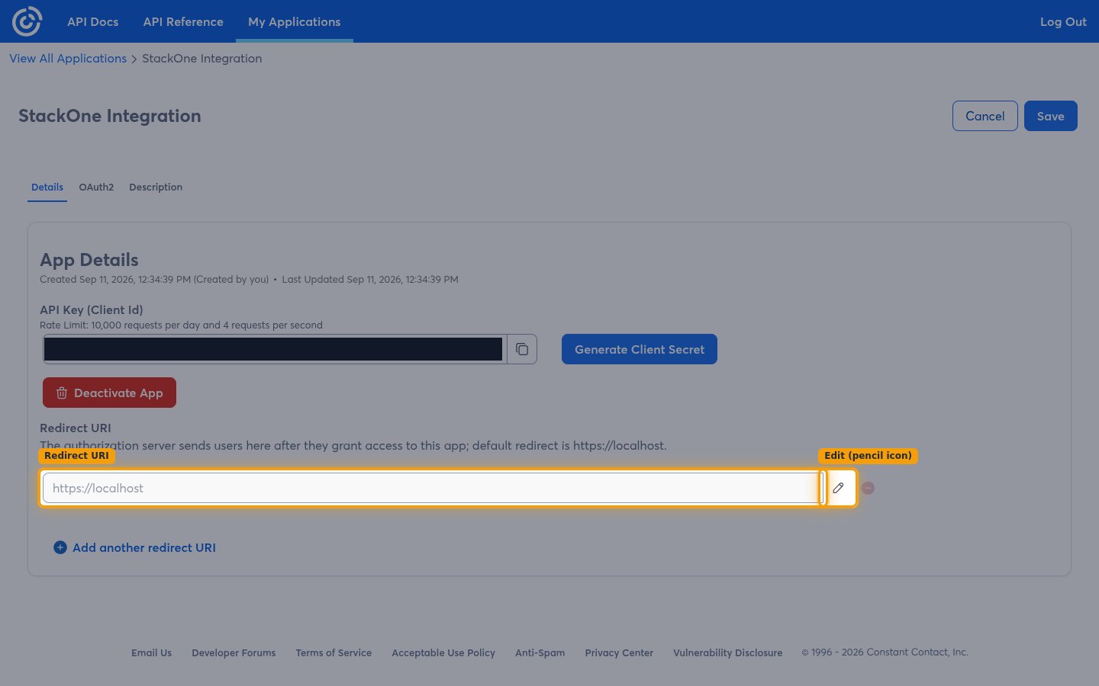The image size is (1099, 686).
Task: Open API Reference in the top navigation
Action: pos(183,21)
